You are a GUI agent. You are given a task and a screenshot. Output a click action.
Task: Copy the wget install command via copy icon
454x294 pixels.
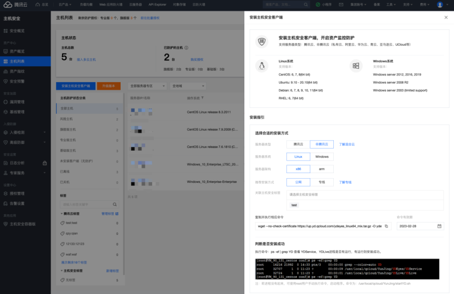coord(386,226)
